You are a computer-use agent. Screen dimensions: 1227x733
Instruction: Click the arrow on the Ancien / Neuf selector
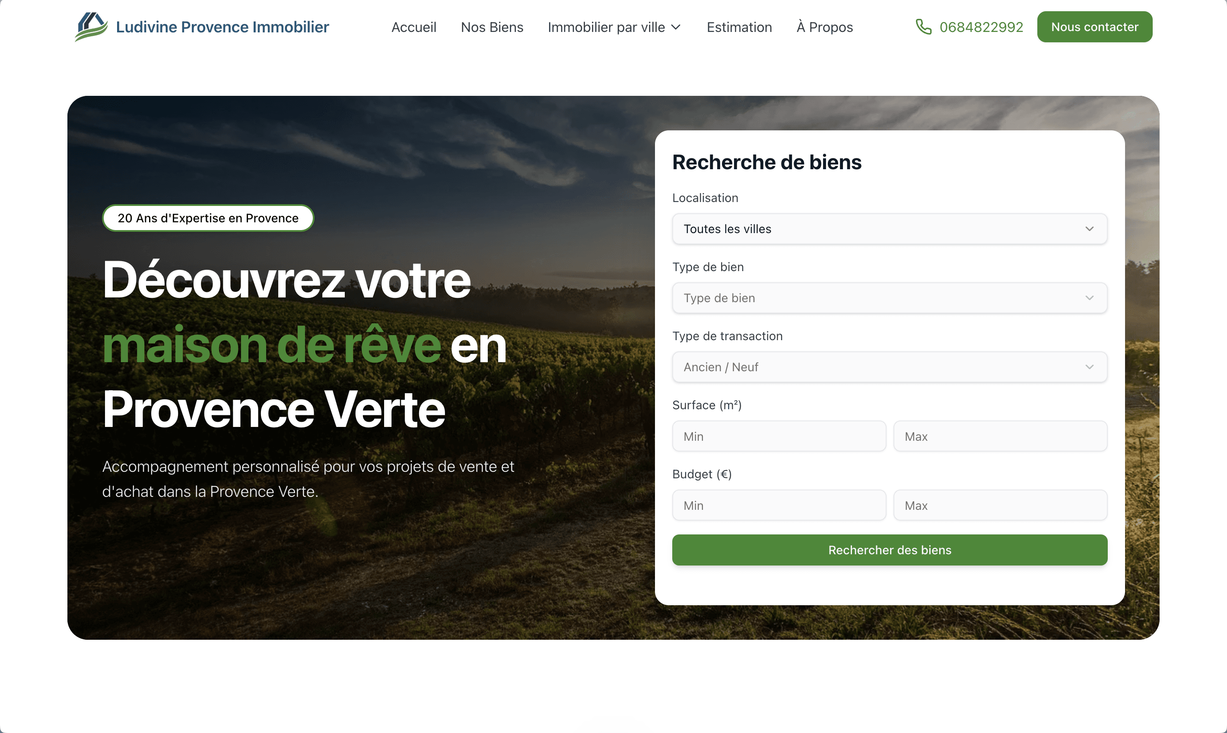coord(1090,367)
